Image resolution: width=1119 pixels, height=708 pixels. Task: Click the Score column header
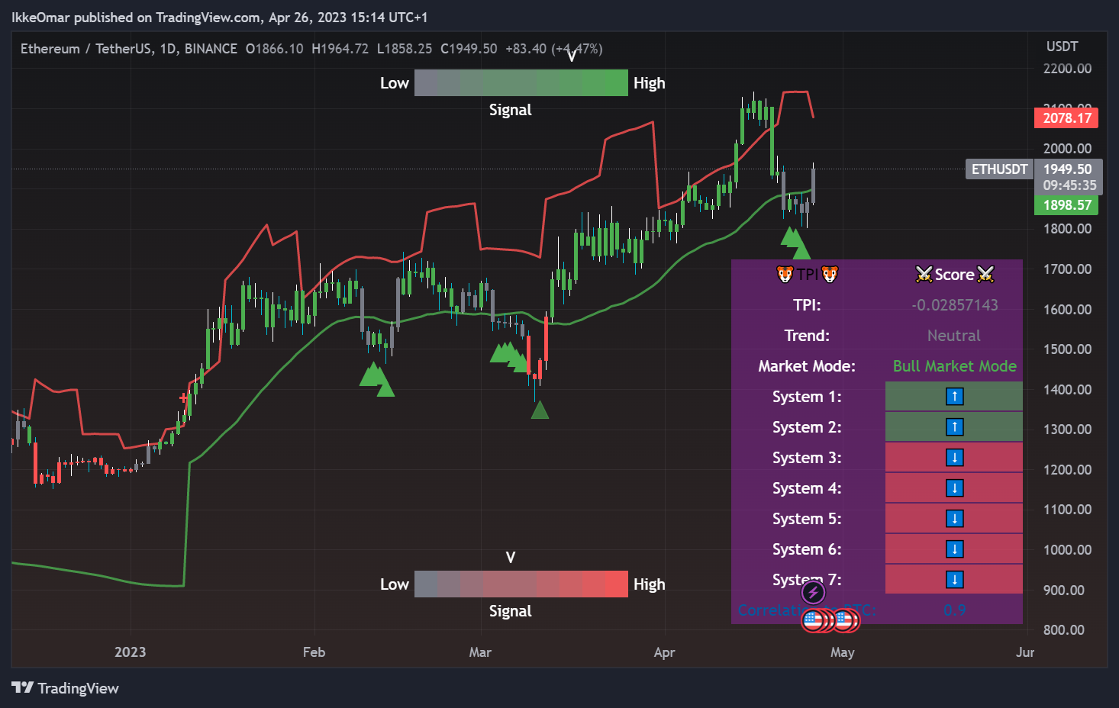(x=954, y=274)
